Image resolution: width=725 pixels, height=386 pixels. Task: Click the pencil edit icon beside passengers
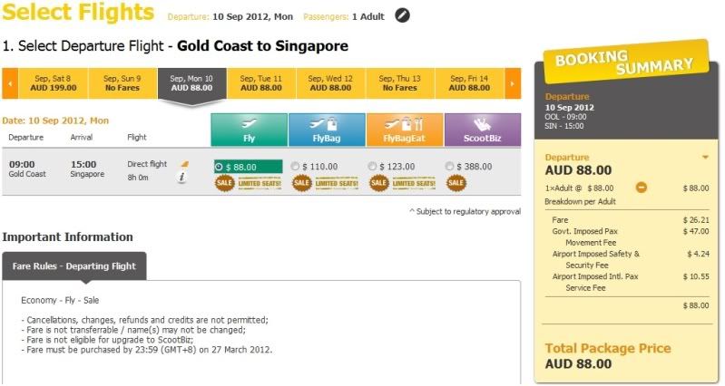403,15
